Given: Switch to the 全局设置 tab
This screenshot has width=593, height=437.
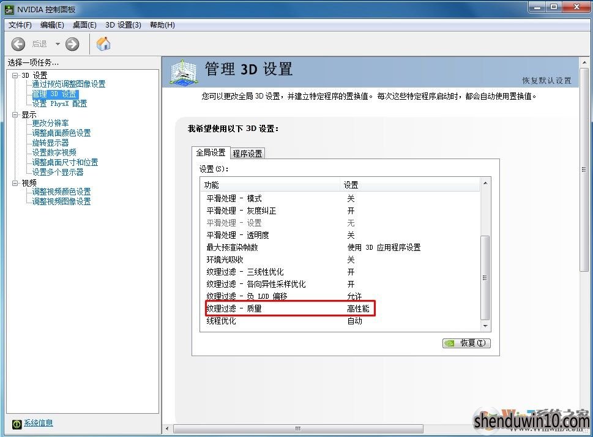Looking at the screenshot, I should coord(211,152).
